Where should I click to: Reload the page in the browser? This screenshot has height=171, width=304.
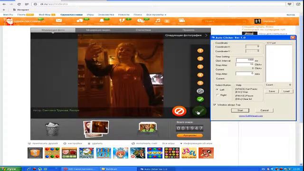coord(19,4)
